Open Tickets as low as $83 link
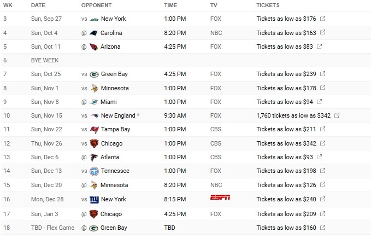Screen dimensions: 371x238 pyautogui.click(x=285, y=47)
